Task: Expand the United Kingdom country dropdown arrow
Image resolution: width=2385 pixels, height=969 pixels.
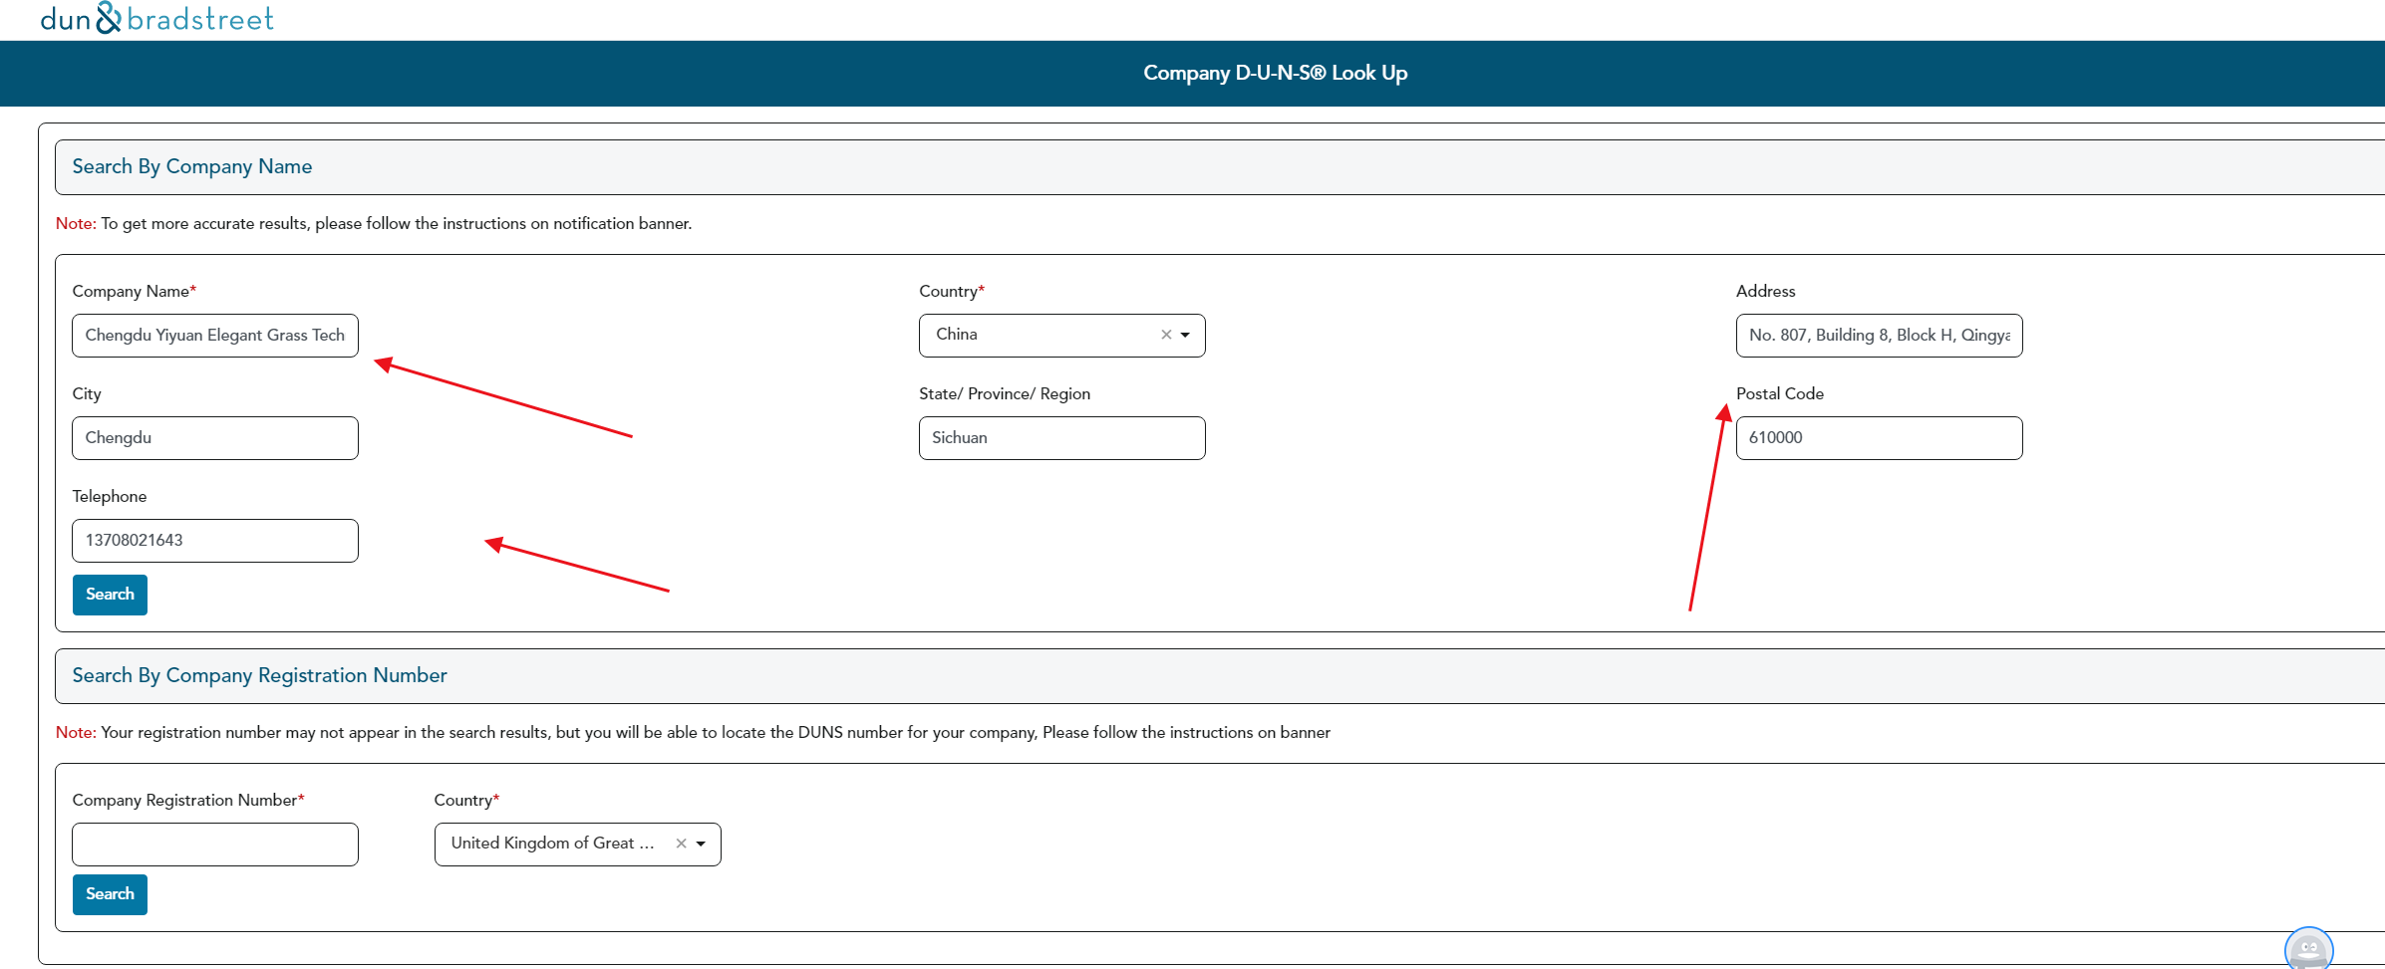Action: [701, 845]
